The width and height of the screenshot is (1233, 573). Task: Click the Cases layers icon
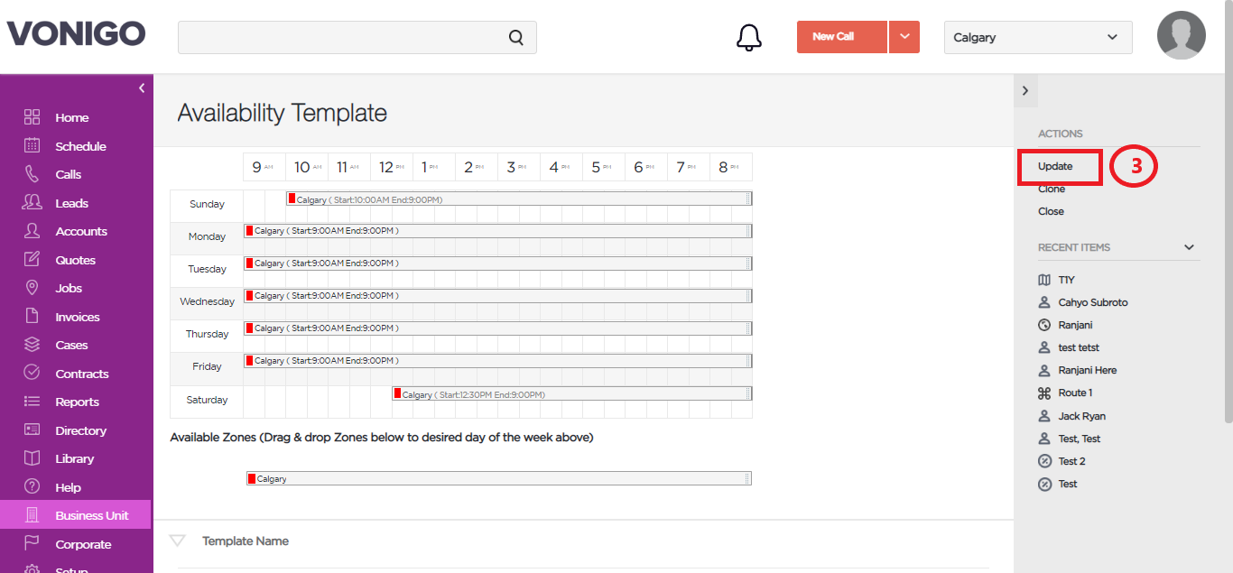[32, 345]
